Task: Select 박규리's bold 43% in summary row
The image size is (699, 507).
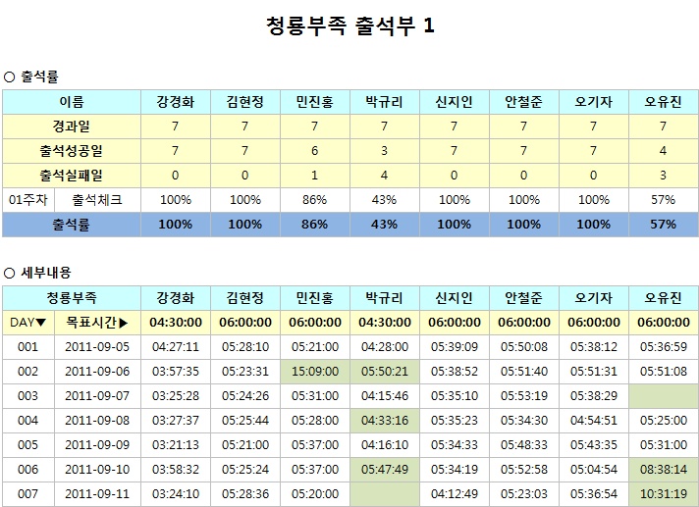Action: pos(384,225)
